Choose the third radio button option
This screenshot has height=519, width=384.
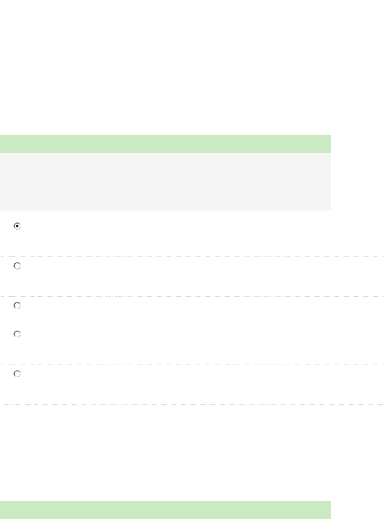pyautogui.click(x=17, y=306)
